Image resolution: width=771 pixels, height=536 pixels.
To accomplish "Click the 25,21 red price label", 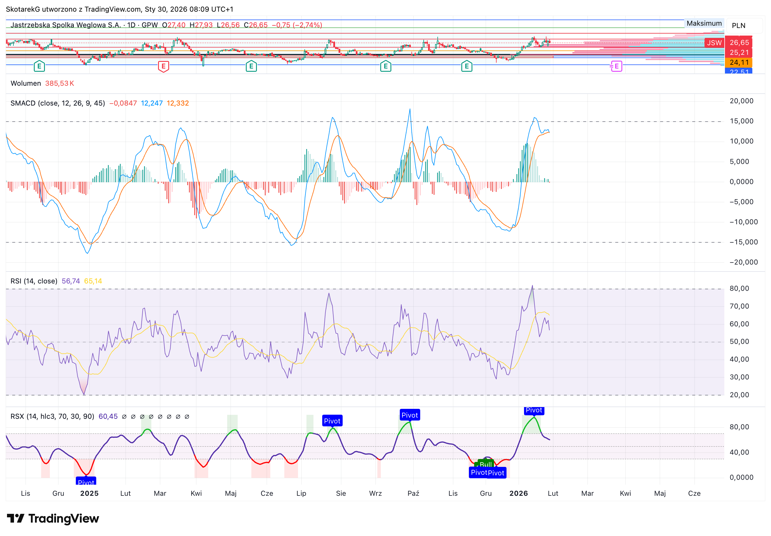I will click(739, 53).
